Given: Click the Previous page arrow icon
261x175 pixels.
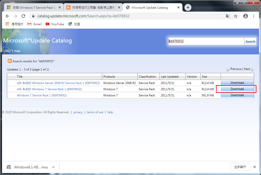Looking at the screenshot, I should [x=228, y=70].
